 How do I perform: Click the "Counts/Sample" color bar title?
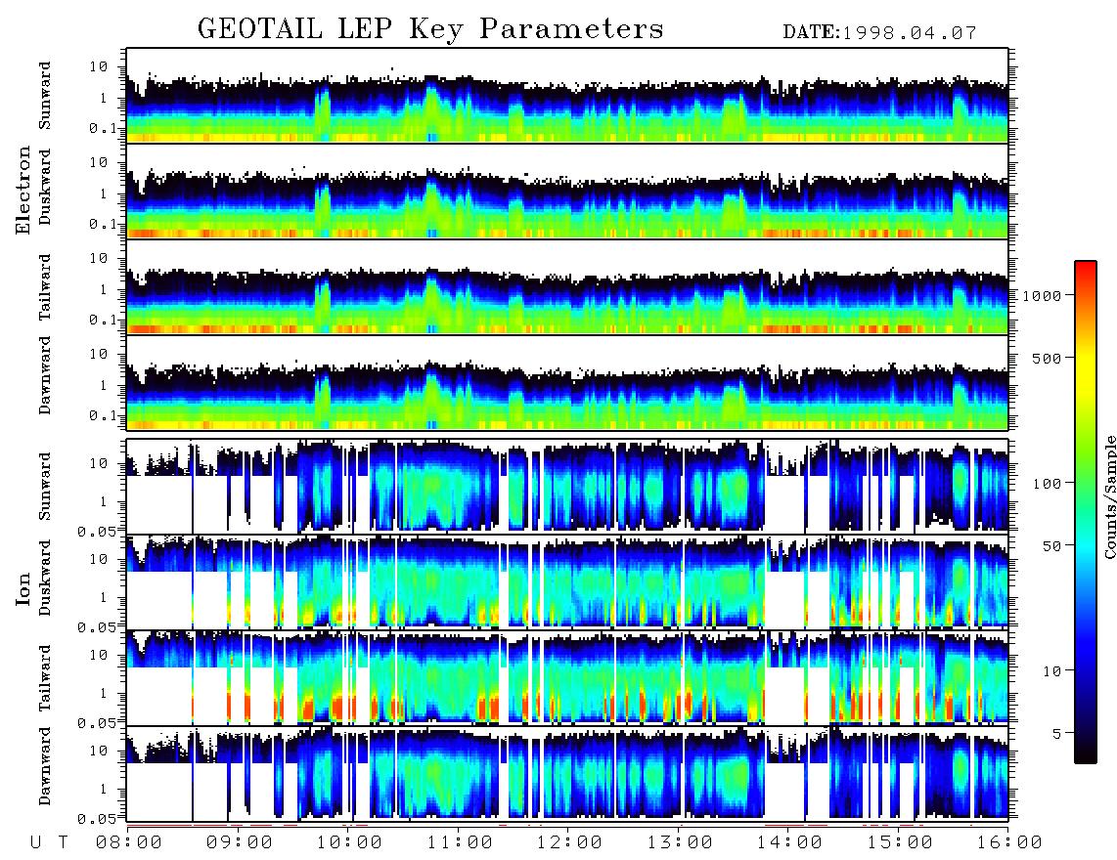(x=1109, y=496)
